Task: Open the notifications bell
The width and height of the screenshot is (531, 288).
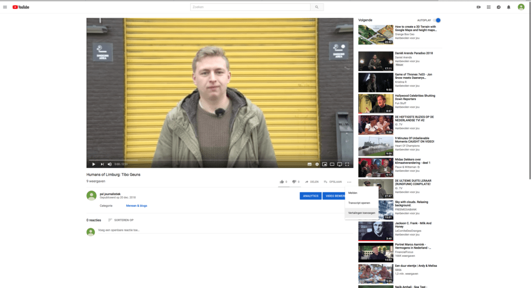Action: pos(508,7)
